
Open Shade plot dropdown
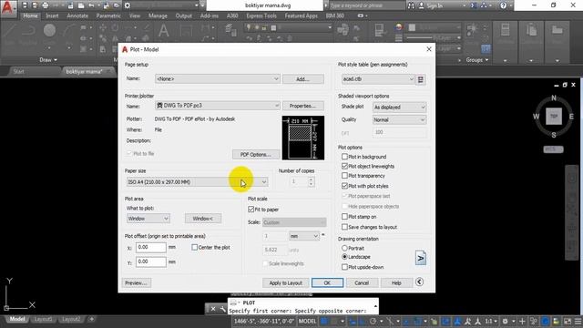(399, 108)
